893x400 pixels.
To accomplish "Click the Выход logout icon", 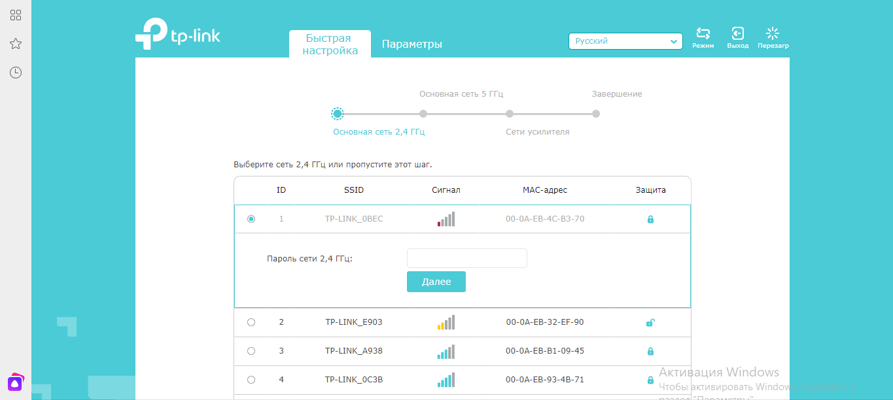I will (x=737, y=34).
